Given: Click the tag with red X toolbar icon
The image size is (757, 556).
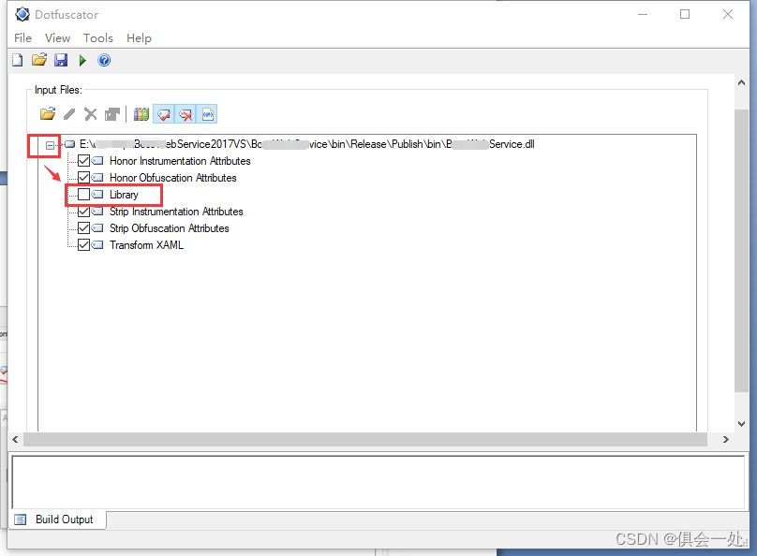Looking at the screenshot, I should (x=186, y=114).
